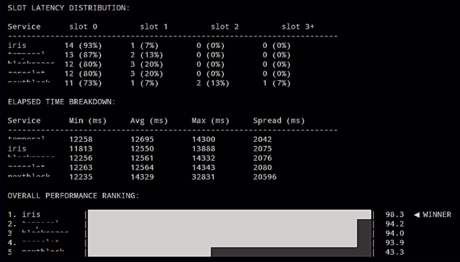The height and width of the screenshot is (262, 460).
Task: Select the maximum value 32831
Action: click(204, 177)
